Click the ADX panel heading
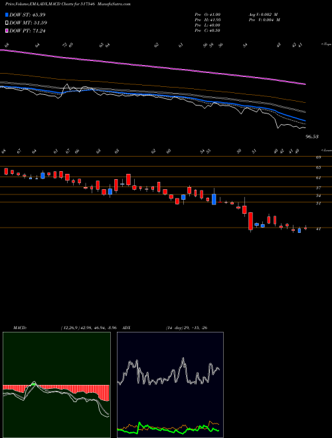 point(127,327)
